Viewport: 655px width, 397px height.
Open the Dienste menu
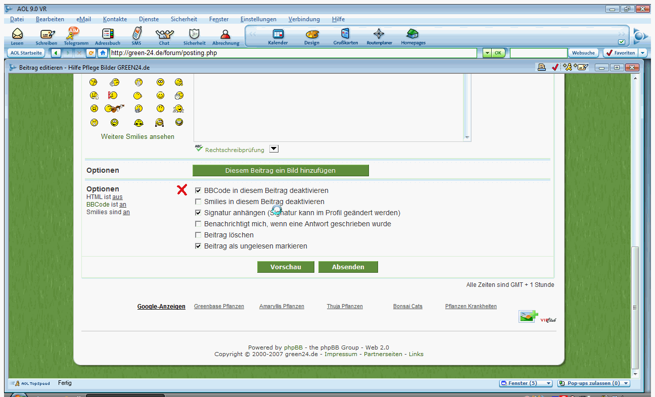149,19
